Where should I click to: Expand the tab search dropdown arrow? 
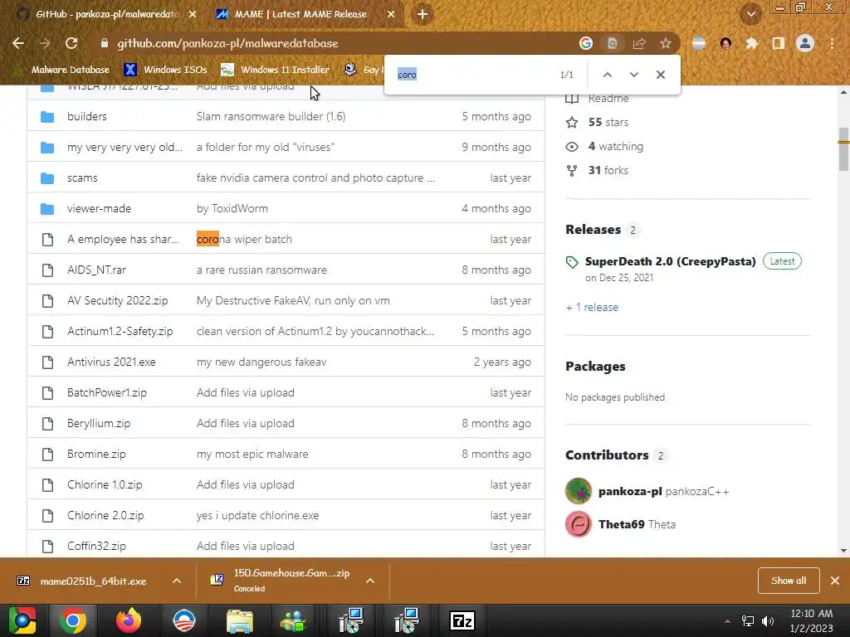pyautogui.click(x=750, y=14)
